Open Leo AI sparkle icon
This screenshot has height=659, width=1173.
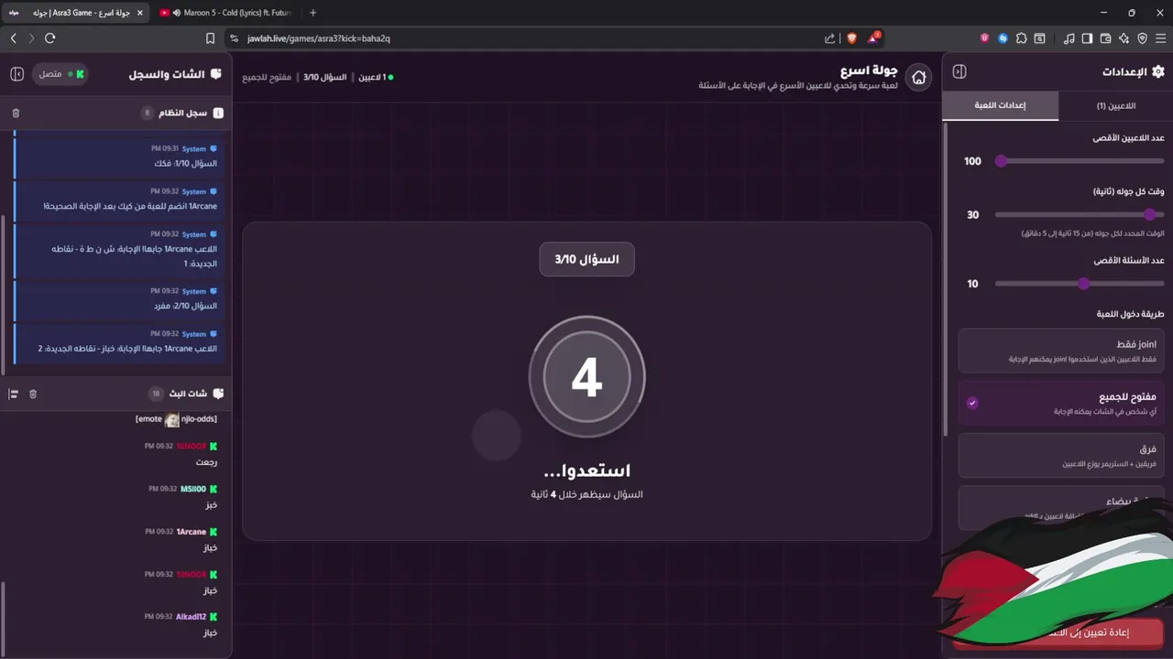click(x=1124, y=38)
